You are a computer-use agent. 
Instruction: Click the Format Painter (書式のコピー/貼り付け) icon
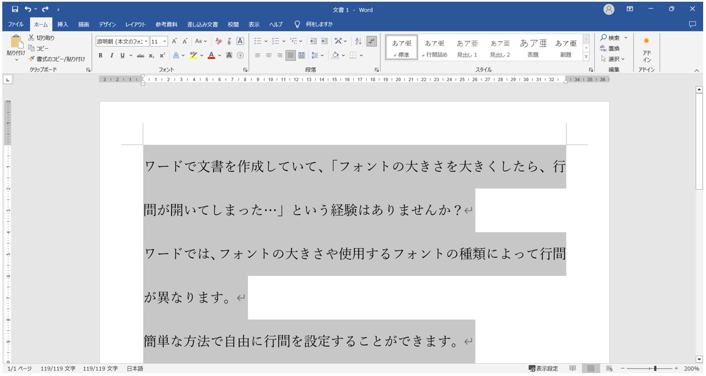(32, 58)
